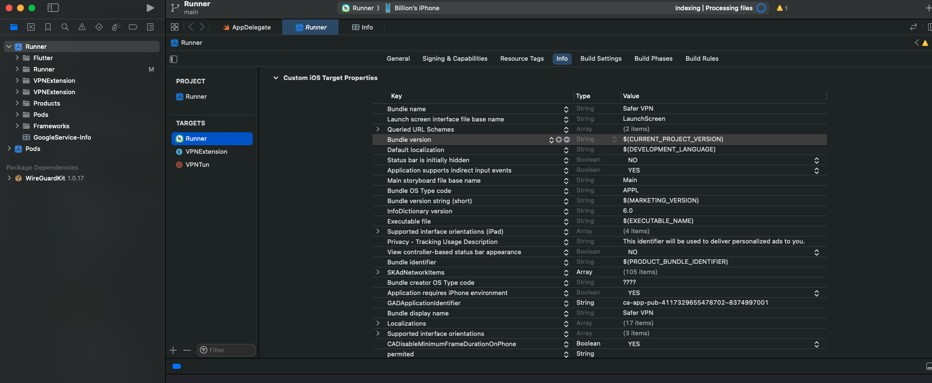932x383 pixels.
Task: Open the Info editor tab
Action: [x=362, y=27]
